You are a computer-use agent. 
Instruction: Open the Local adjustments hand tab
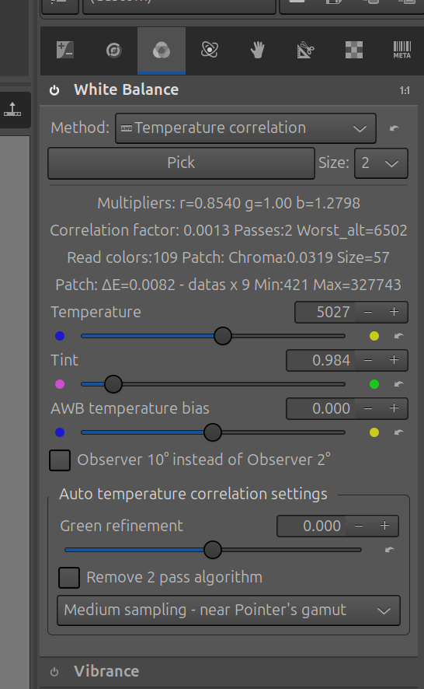(258, 50)
